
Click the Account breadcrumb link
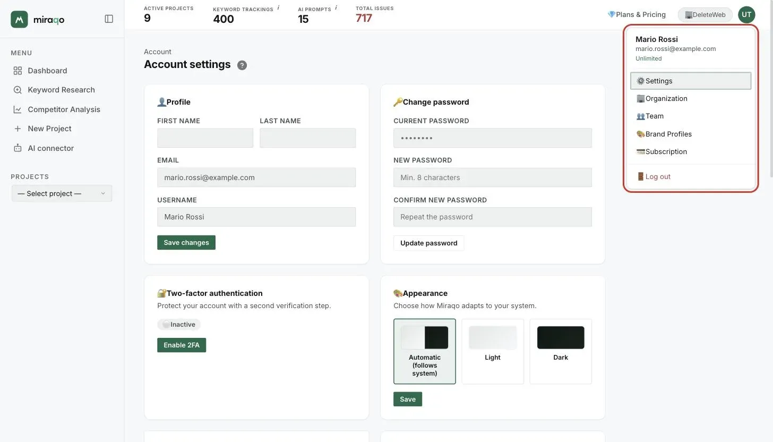coord(158,52)
